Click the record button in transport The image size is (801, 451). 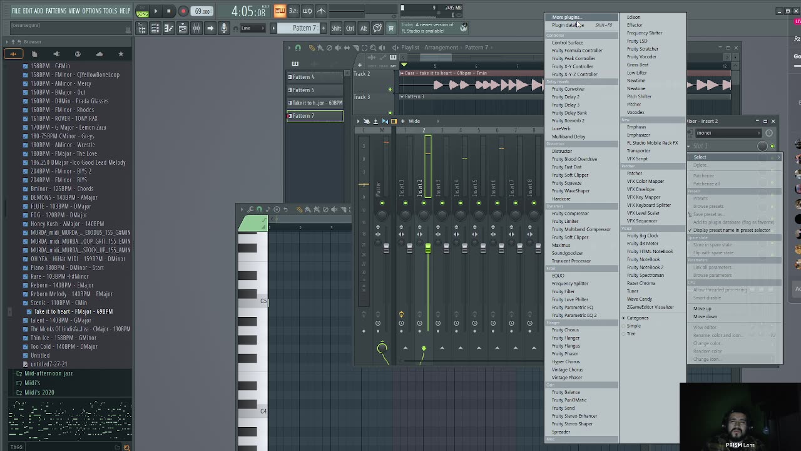[183, 11]
